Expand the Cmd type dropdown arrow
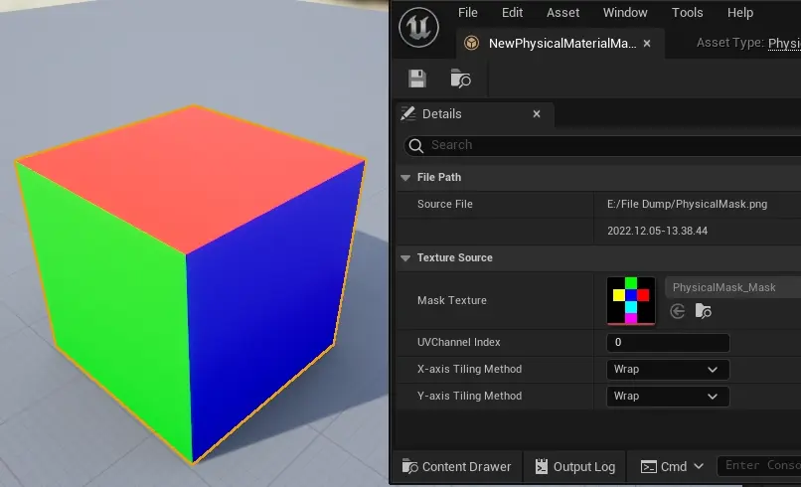 coord(699,466)
